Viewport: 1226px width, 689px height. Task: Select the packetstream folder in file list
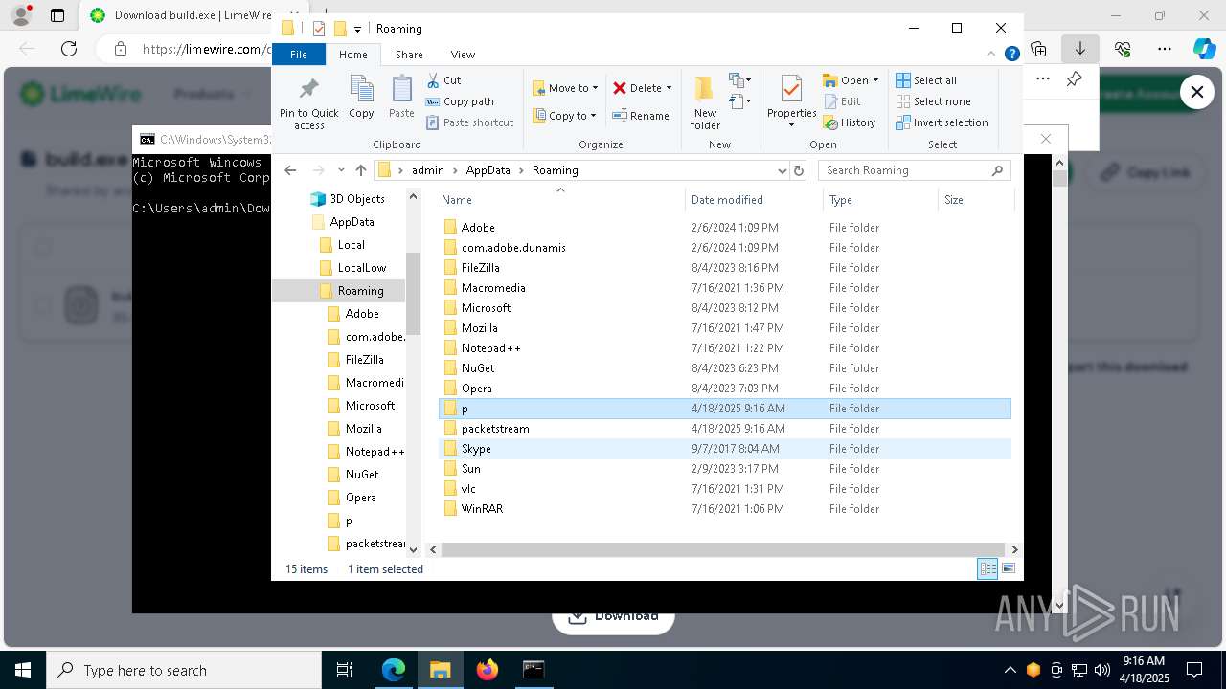(x=725, y=429)
